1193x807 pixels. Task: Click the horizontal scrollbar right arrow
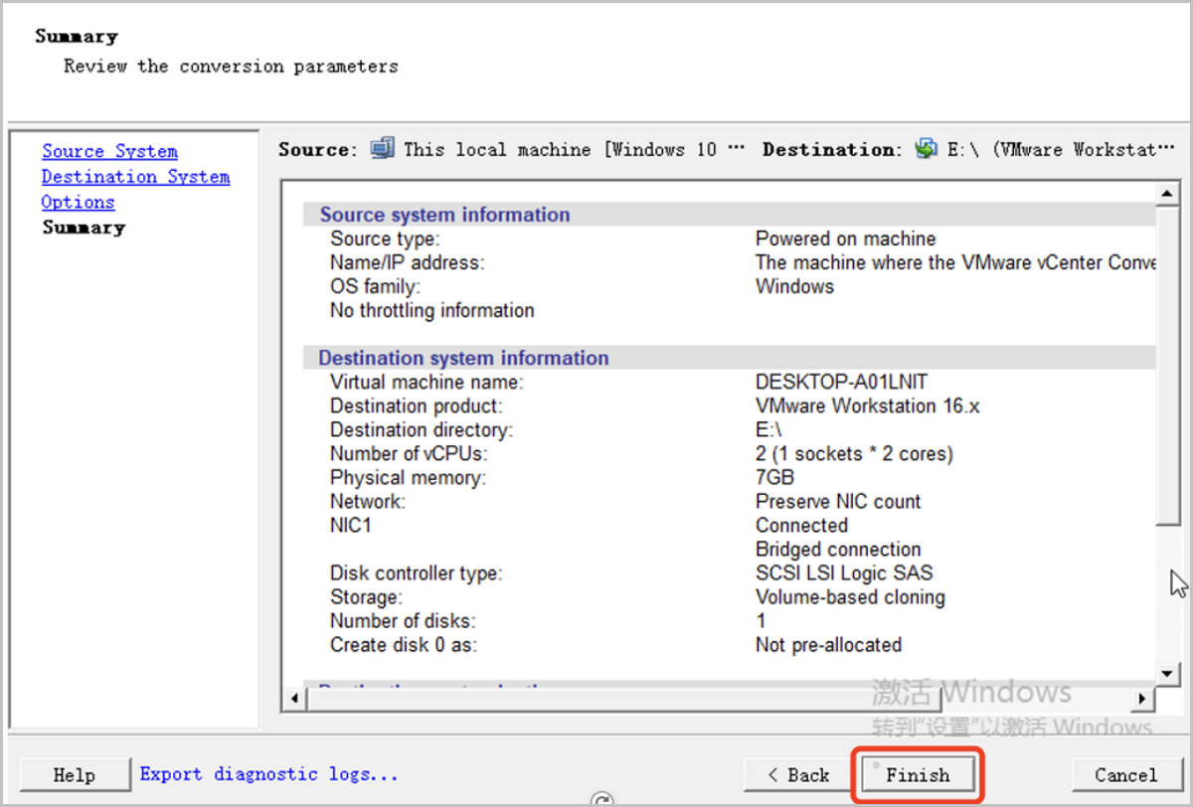pos(1143,699)
